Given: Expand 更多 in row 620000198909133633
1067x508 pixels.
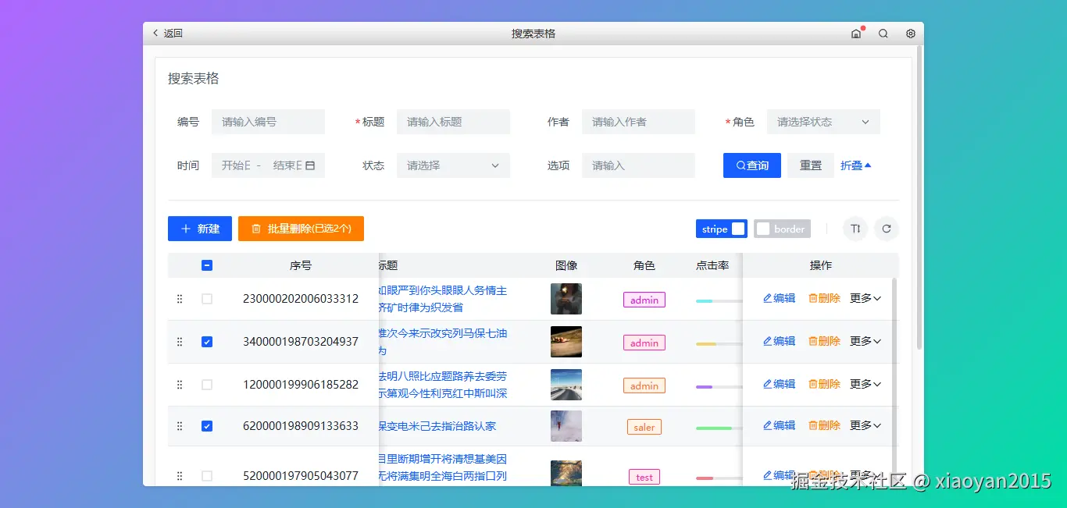Looking at the screenshot, I should point(865,425).
